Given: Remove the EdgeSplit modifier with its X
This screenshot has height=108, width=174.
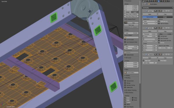Looking at the screenshot, I should (172, 55).
